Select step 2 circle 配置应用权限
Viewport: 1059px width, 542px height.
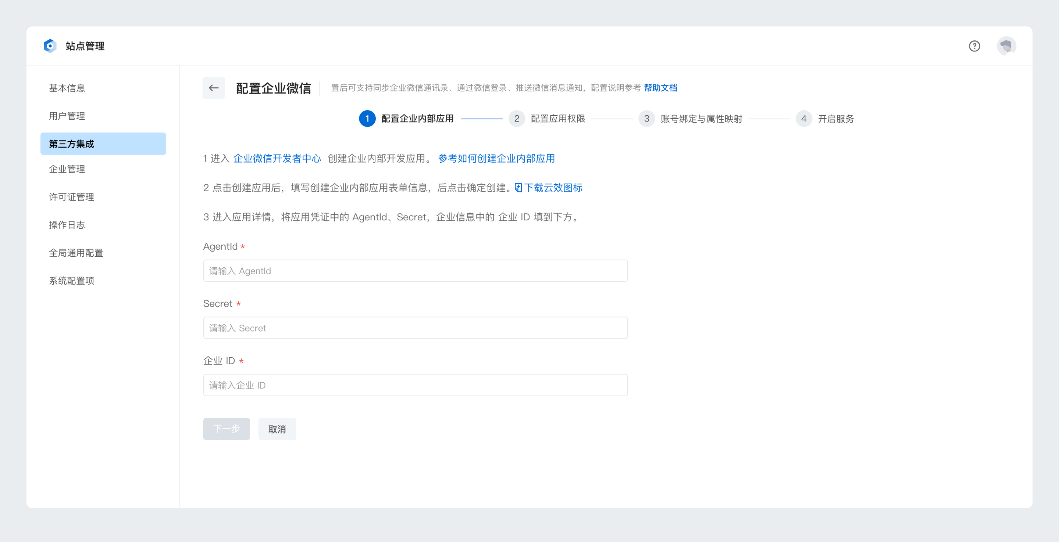pos(516,119)
